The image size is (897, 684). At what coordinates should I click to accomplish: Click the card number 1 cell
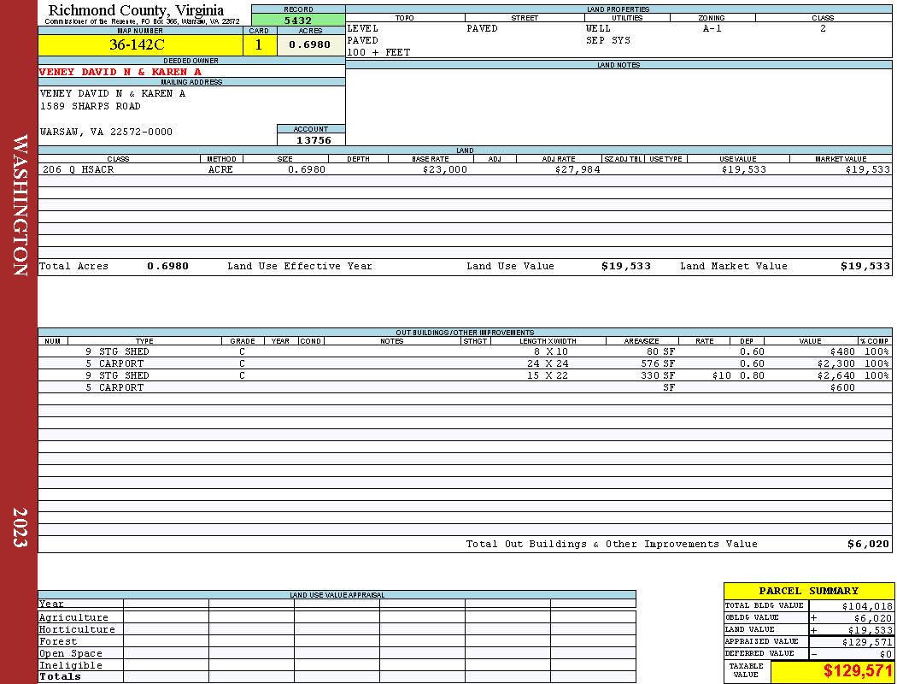point(259,44)
